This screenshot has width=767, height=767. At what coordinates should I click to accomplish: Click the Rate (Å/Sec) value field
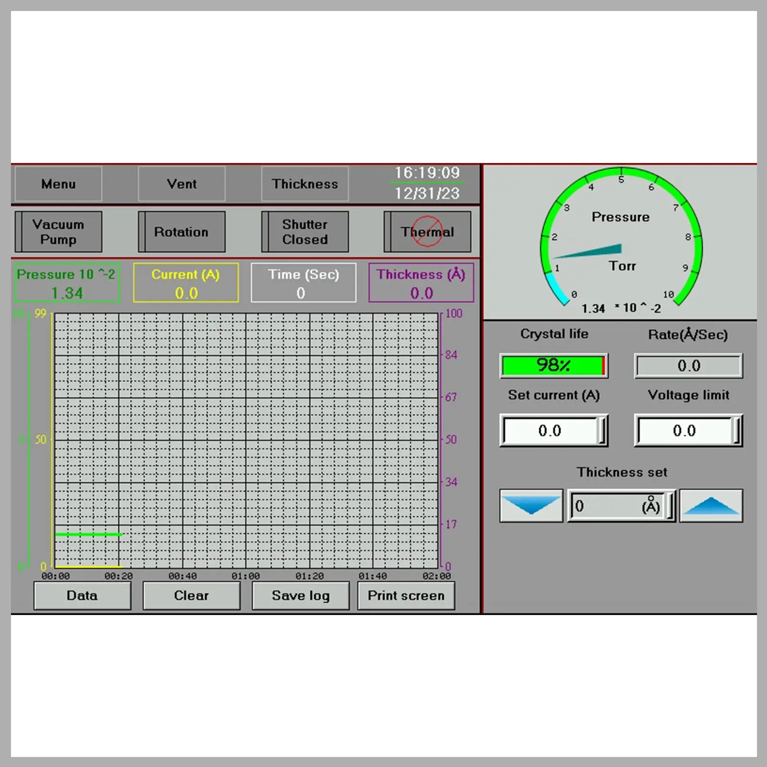(689, 366)
